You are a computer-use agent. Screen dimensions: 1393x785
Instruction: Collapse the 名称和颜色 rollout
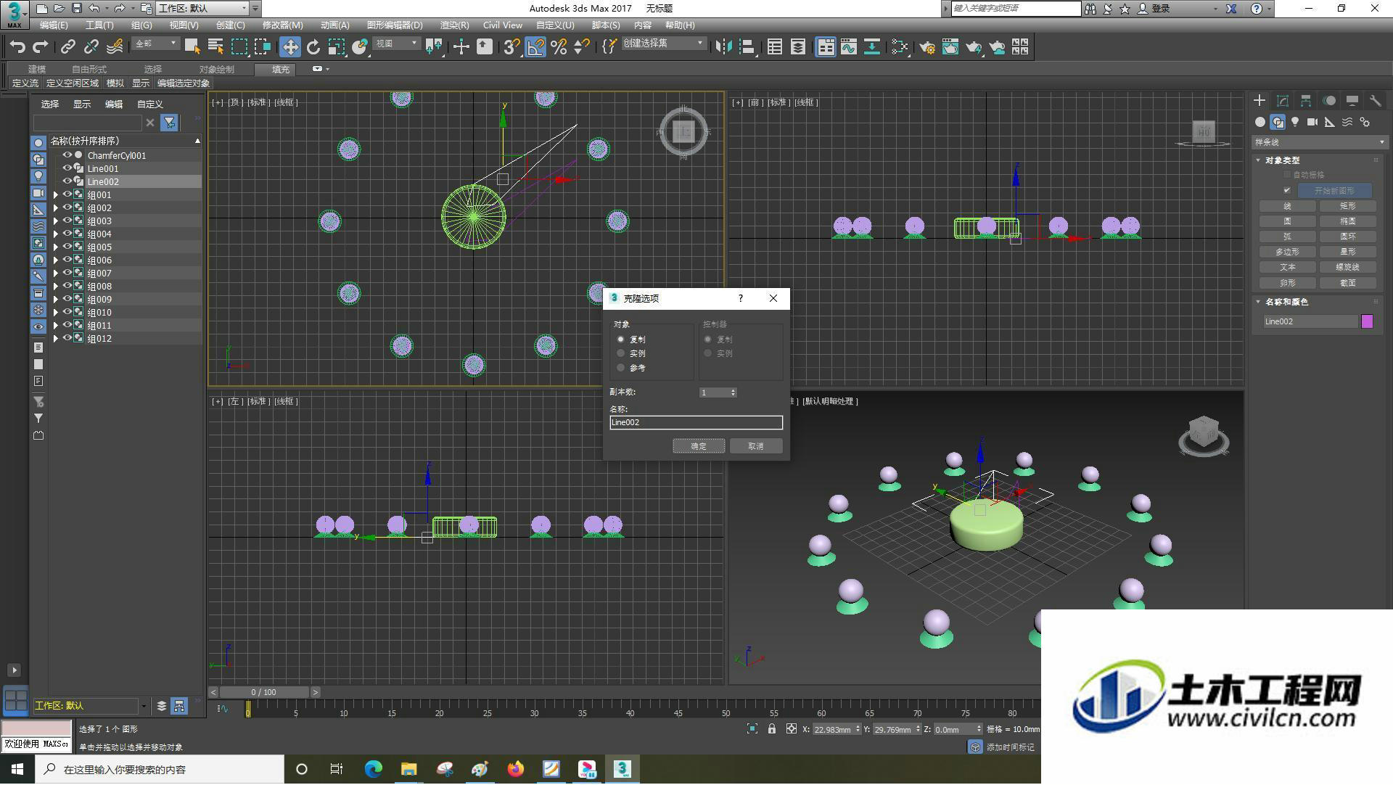pyautogui.click(x=1259, y=302)
